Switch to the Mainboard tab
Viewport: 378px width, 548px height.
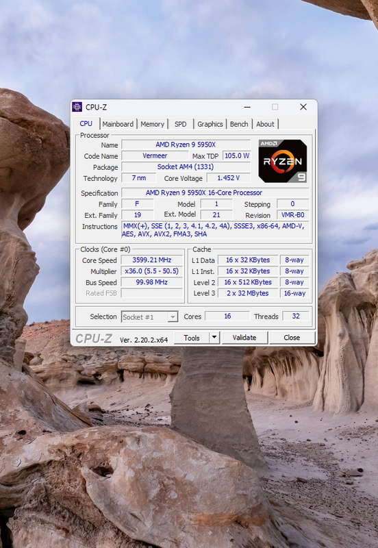118,124
